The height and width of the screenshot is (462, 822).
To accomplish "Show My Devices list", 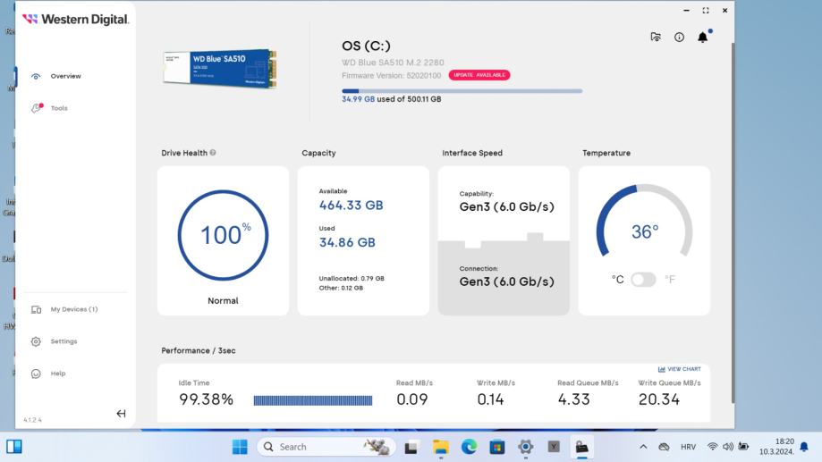I will (x=73, y=309).
